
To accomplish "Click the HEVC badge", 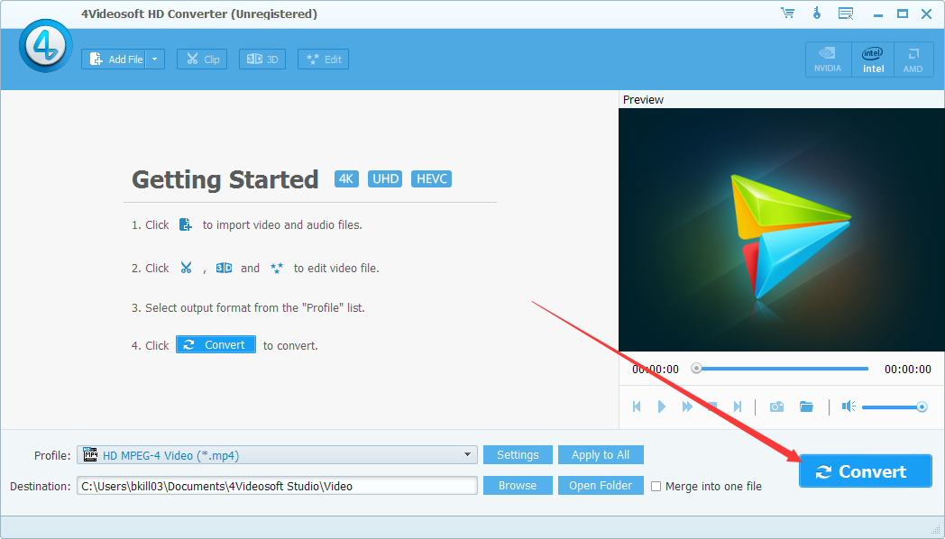I will point(432,178).
